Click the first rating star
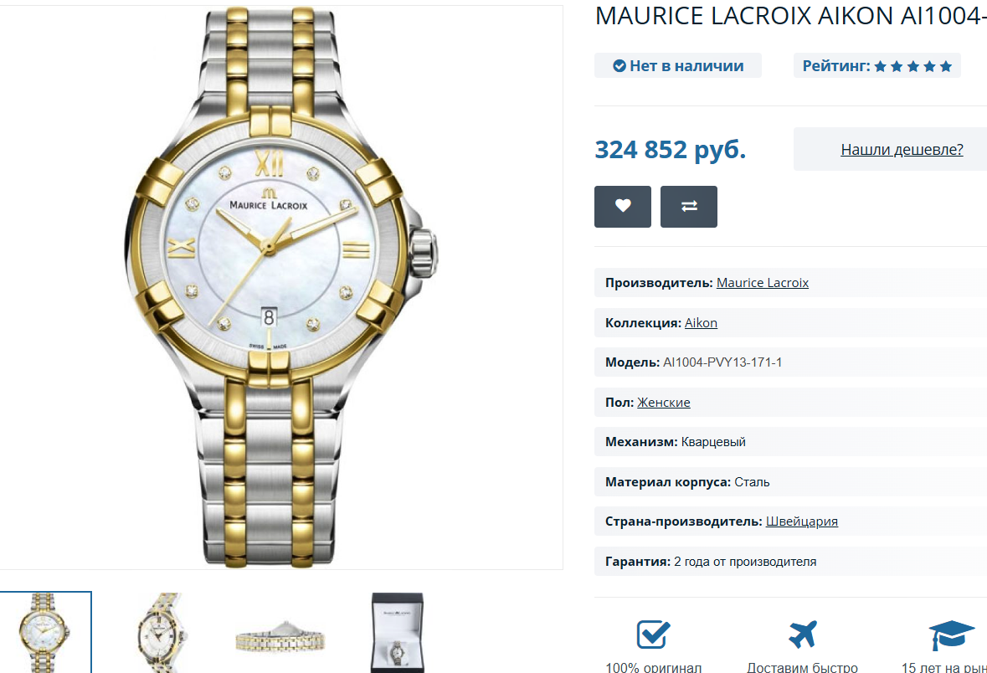Viewport: 987px width, 673px height. [880, 67]
